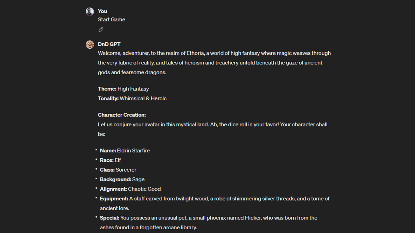Click the "Alignment: Chaotic Good" list item
415x233 pixels.
(130, 189)
